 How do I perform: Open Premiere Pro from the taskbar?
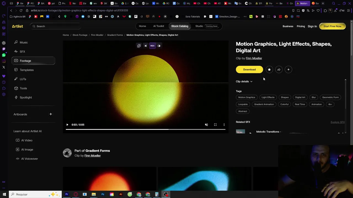tap(66, 194)
